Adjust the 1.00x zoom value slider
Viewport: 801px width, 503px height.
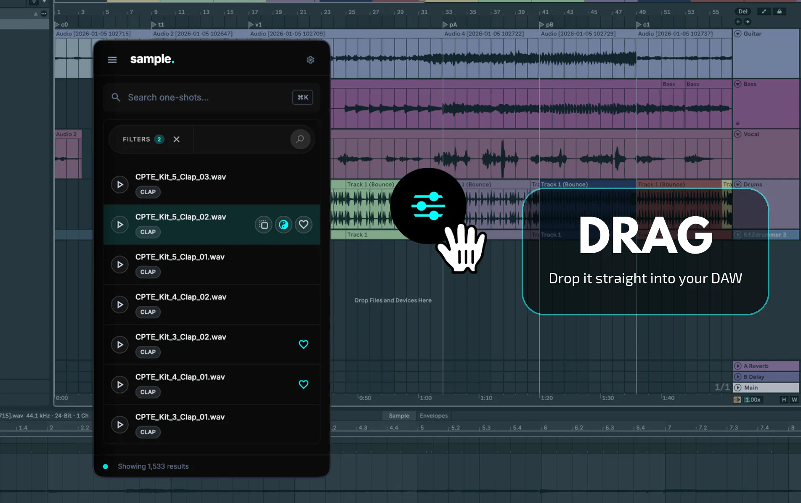pyautogui.click(x=753, y=400)
